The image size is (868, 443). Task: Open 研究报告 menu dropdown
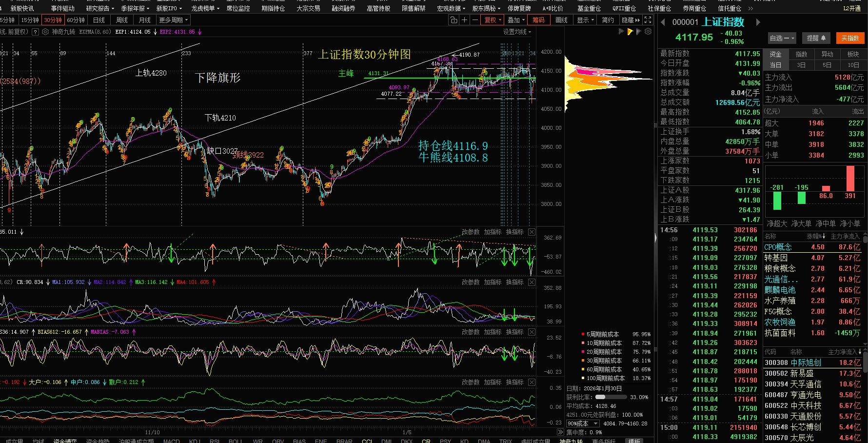coord(100,8)
